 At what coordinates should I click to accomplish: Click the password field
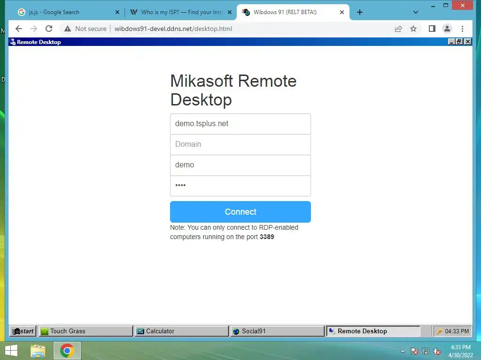coord(240,186)
